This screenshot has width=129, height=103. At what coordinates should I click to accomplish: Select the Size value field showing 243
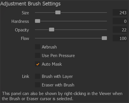(x=120, y=13)
